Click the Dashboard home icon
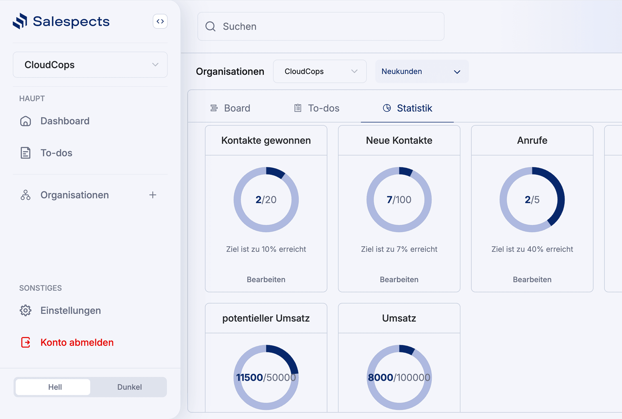622x419 pixels. coord(25,121)
